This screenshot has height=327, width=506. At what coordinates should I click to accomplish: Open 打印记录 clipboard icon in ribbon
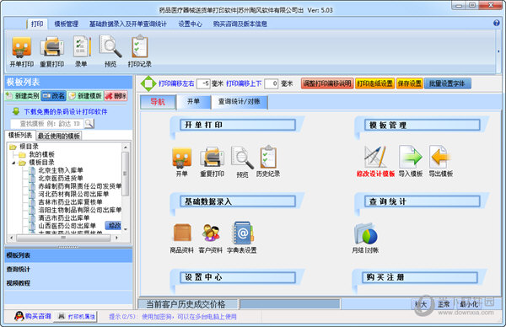tap(139, 51)
